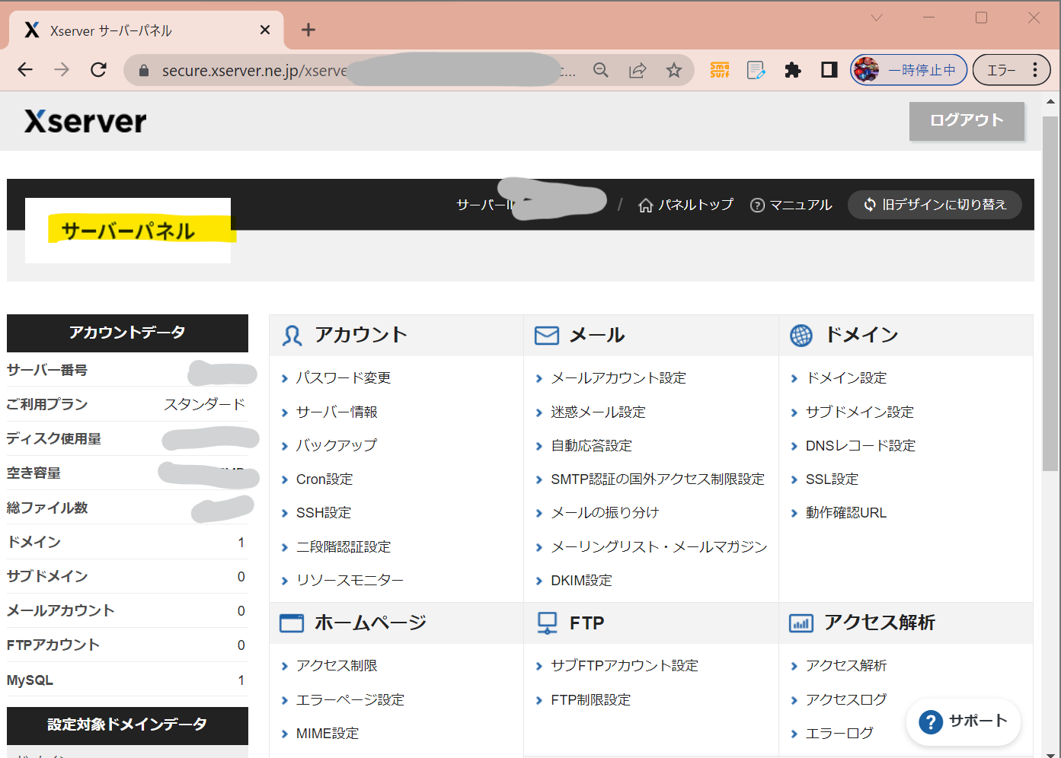Open Cron設定
The width and height of the screenshot is (1061, 758).
coord(324,479)
